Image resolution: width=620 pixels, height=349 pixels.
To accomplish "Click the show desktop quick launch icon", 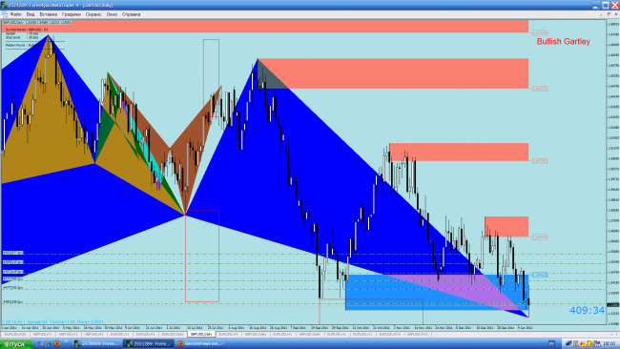I will (40, 344).
